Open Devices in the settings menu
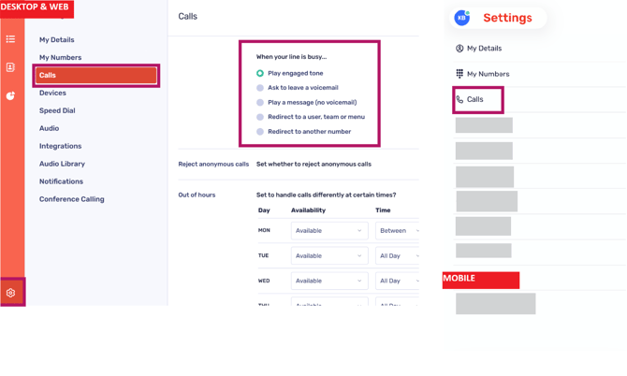 pyautogui.click(x=52, y=94)
